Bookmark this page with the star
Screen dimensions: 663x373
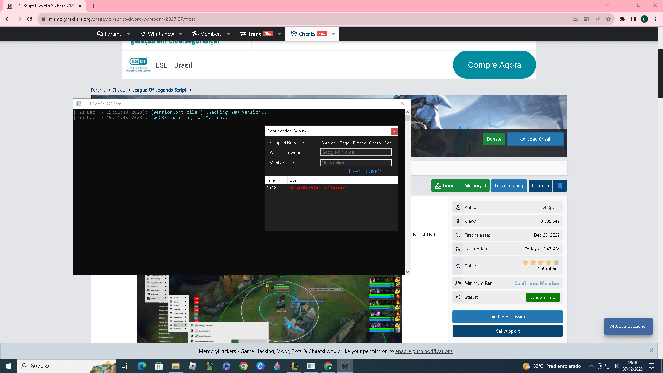click(608, 19)
